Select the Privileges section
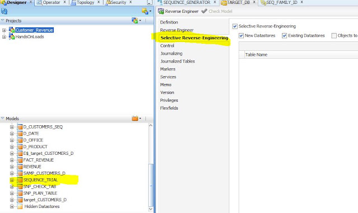Image resolution: width=358 pixels, height=213 pixels. [169, 100]
